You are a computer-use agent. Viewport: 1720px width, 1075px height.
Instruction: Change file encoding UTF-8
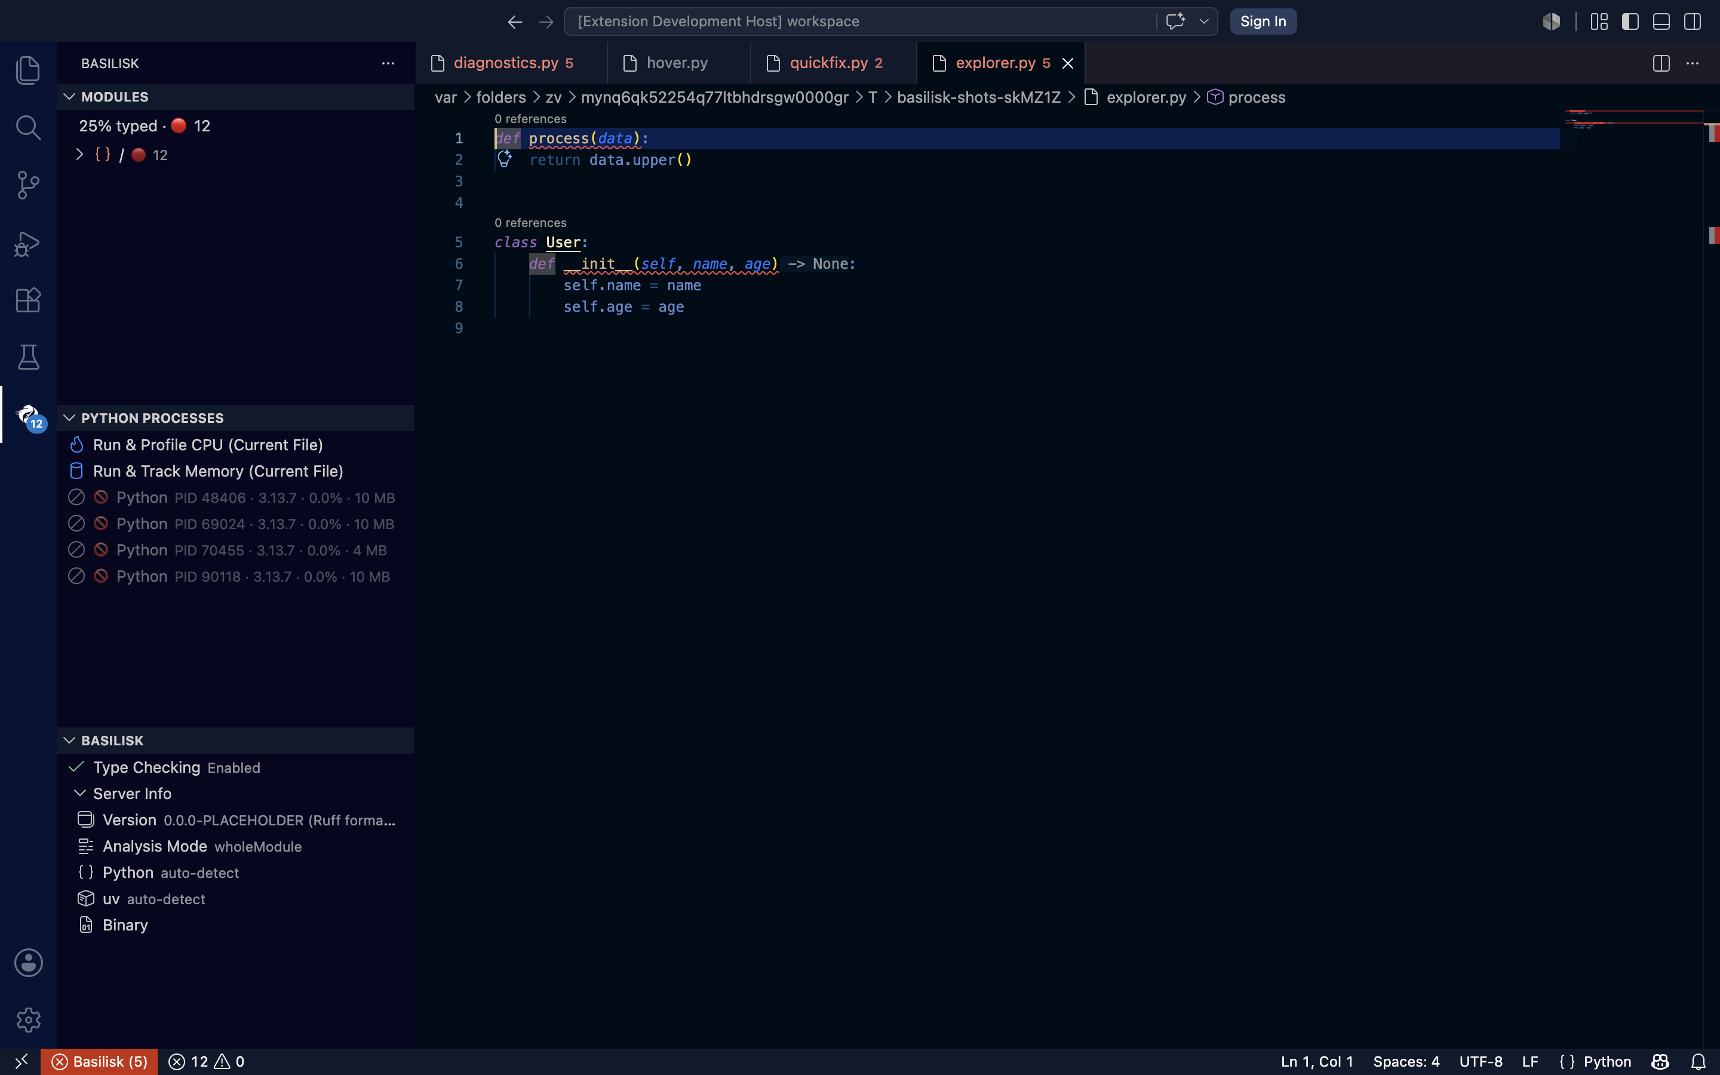click(1481, 1061)
